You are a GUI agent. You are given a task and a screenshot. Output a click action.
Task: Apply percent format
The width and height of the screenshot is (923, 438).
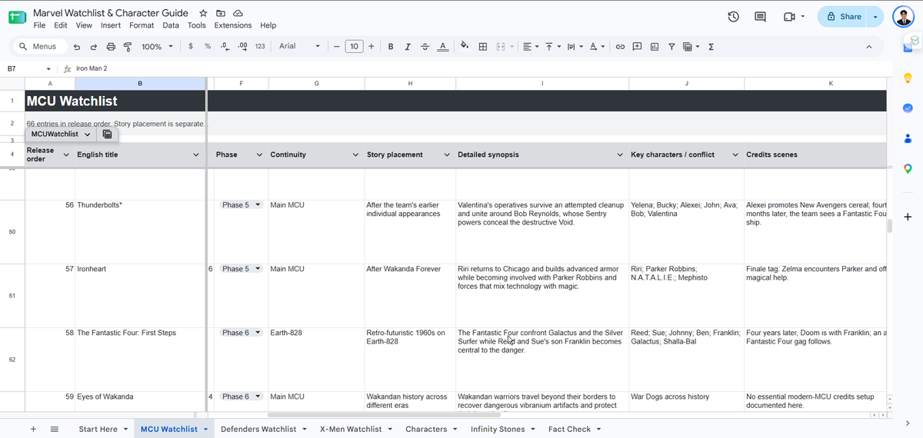tap(208, 47)
